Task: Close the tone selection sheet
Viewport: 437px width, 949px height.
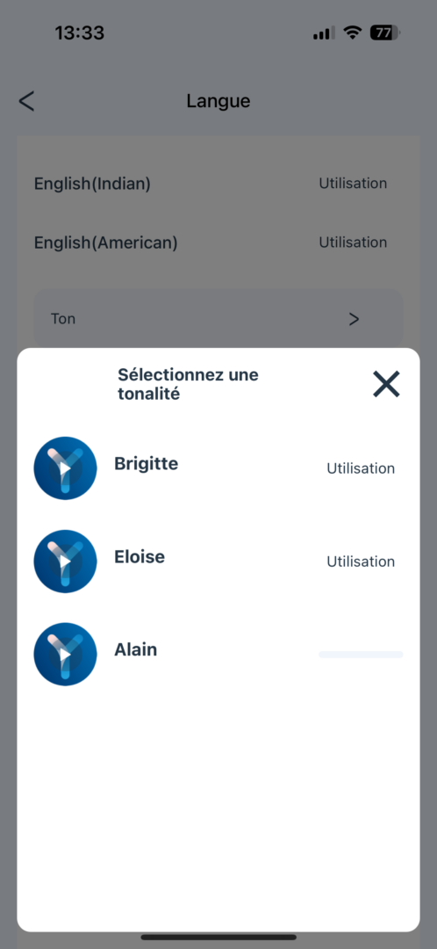Action: pos(386,384)
